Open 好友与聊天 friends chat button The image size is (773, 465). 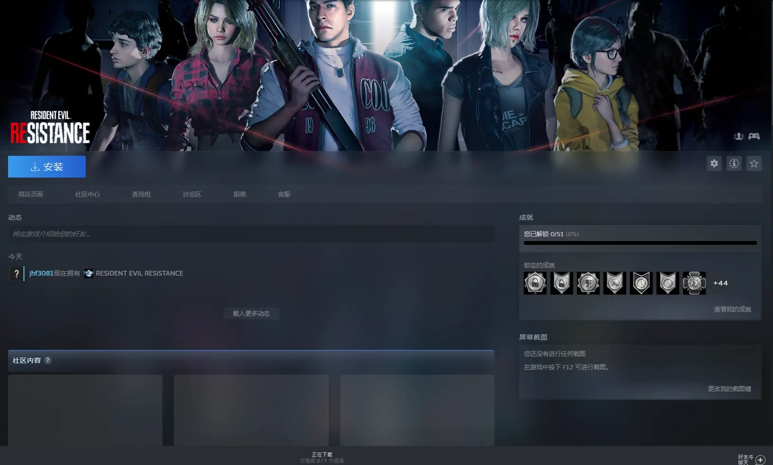[746, 460]
